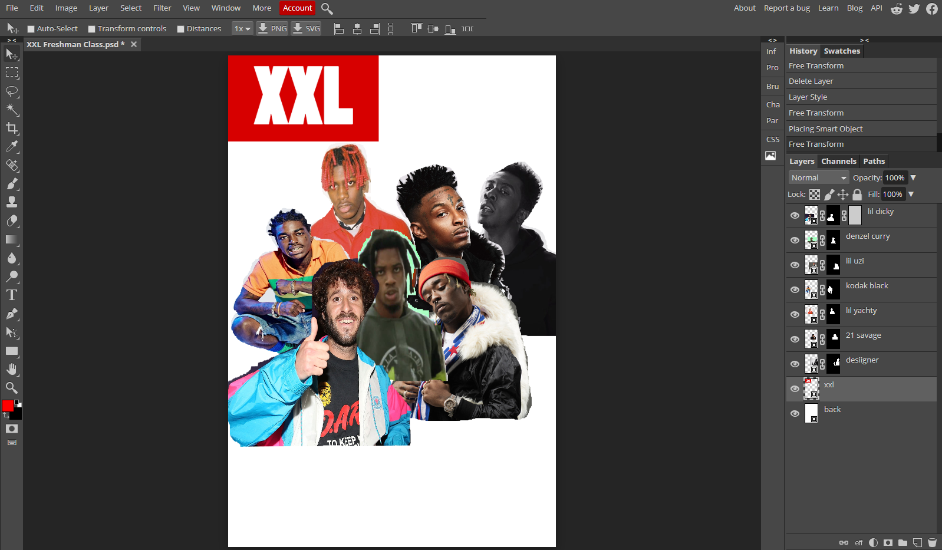Toggle Quick Mask mode
The image size is (942, 550).
(12, 429)
